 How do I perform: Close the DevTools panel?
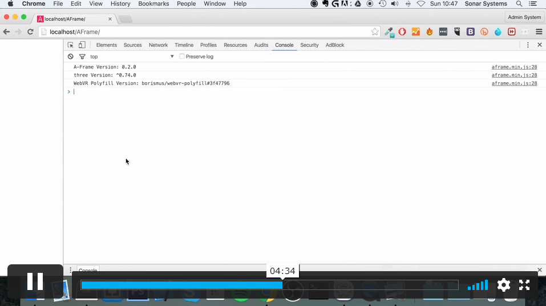point(540,45)
